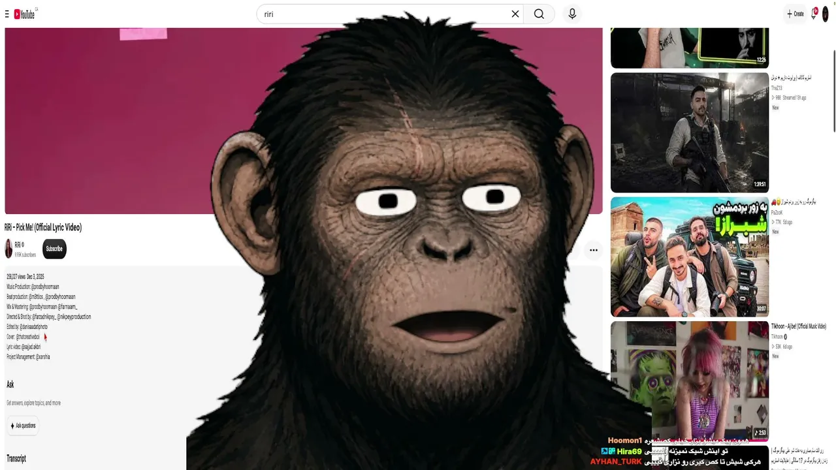Click the main video player area

[x=303, y=121]
